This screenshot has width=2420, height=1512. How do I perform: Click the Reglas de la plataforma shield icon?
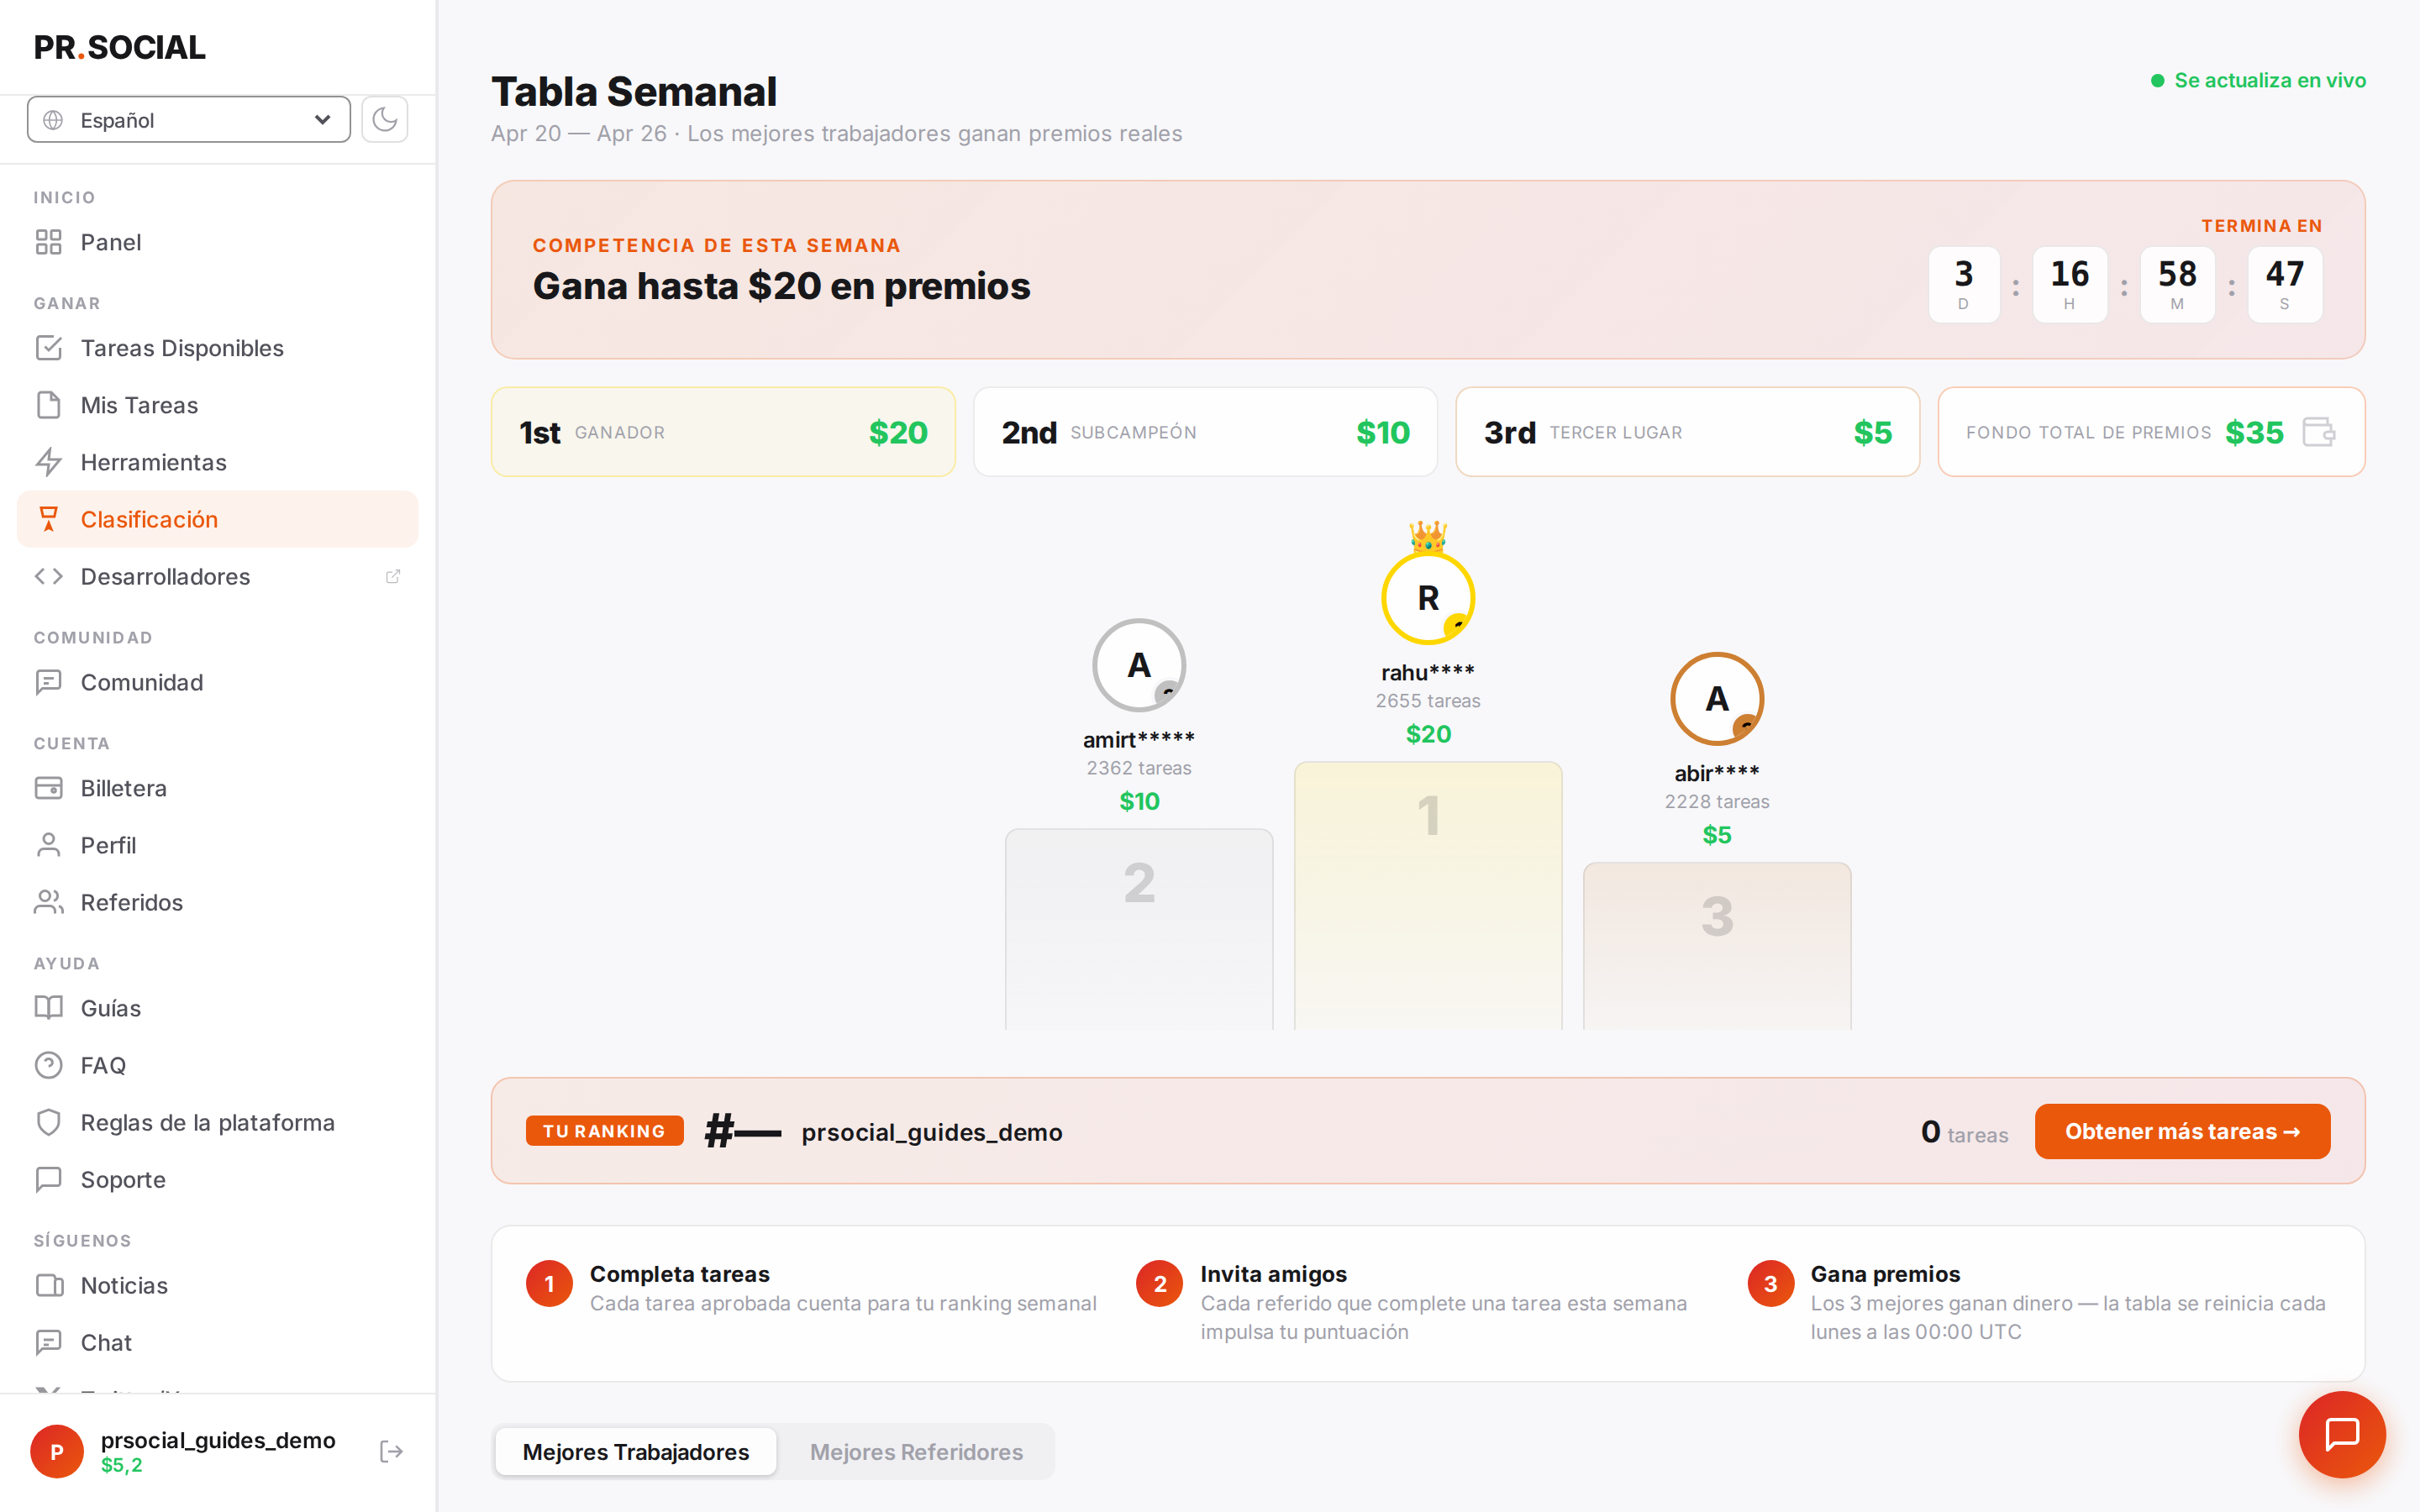[x=49, y=1122]
